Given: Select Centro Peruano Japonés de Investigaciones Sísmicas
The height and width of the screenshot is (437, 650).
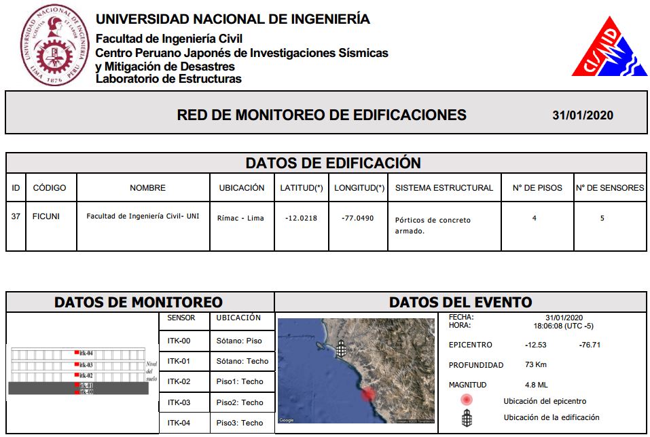Looking at the screenshot, I should (242, 53).
